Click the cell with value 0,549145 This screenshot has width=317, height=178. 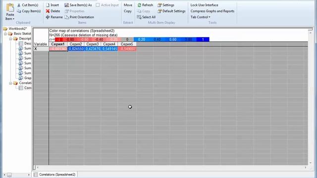point(109,49)
